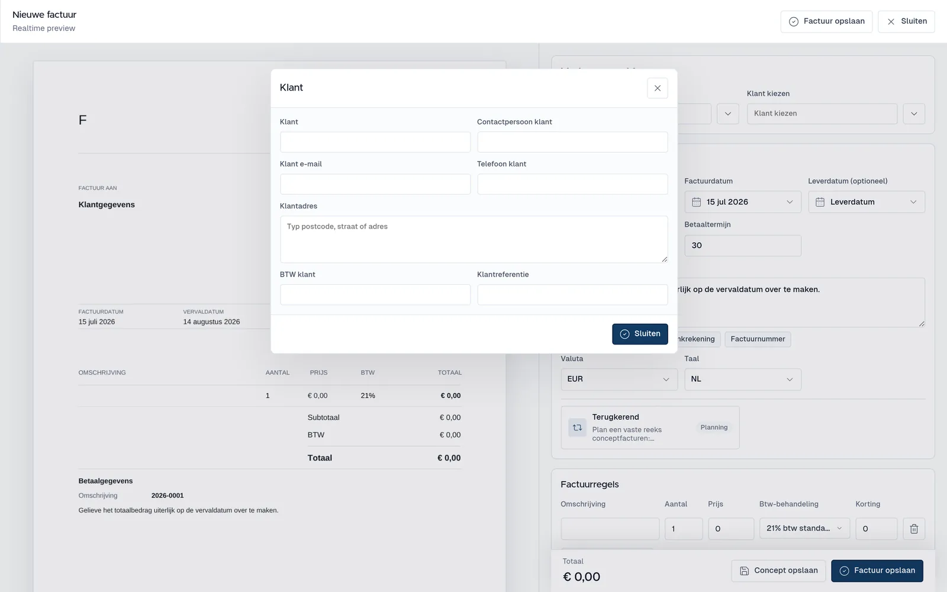Click X icon on the top Sluiten button
Viewport: 947px width, 592px height.
click(891, 21)
